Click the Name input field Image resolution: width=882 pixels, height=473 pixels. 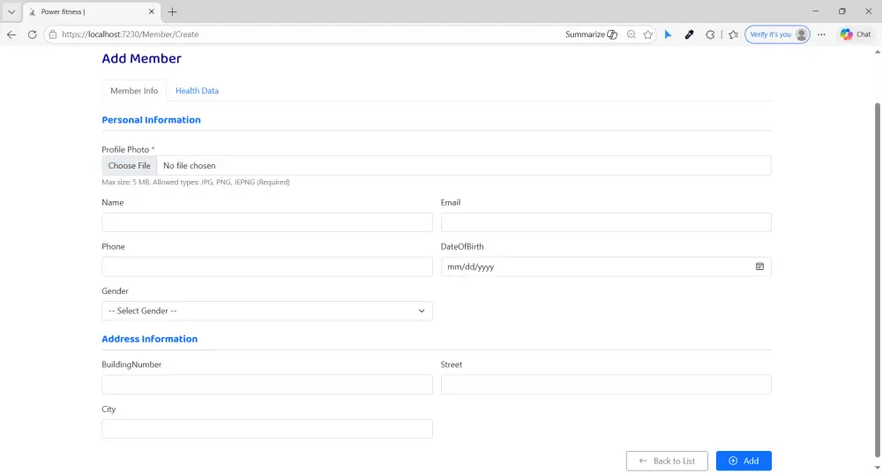click(x=266, y=222)
